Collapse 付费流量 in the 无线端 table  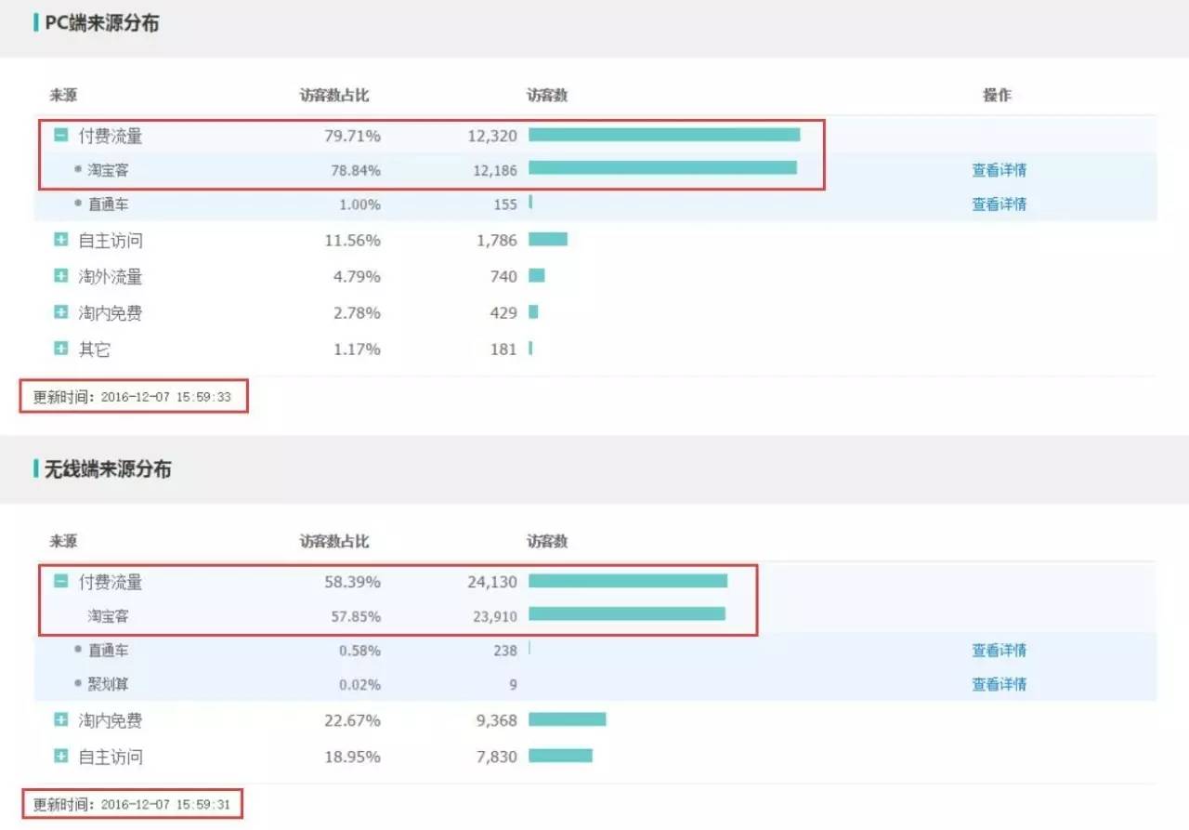(61, 582)
